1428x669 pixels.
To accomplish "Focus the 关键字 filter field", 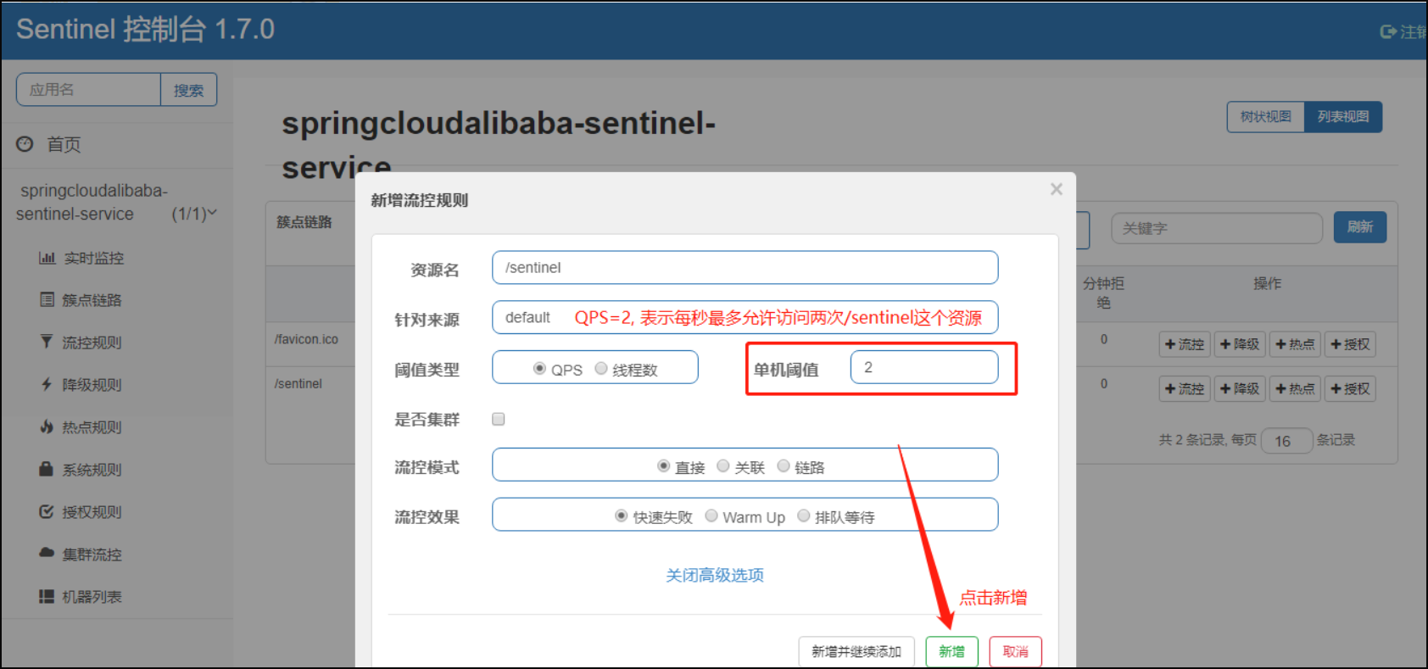I will 1217,228.
